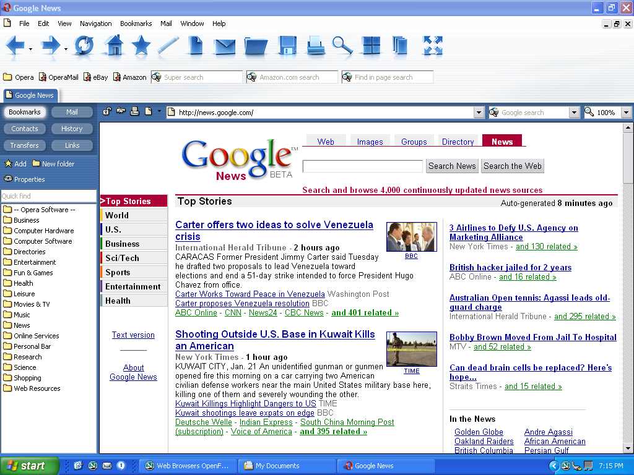Click the Reload page icon
Image resolution: width=634 pixels, height=475 pixels.
click(x=84, y=46)
